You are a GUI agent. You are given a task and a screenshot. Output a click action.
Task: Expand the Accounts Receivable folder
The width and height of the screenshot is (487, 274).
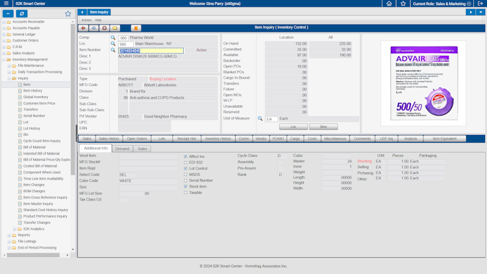[x=4, y=21]
